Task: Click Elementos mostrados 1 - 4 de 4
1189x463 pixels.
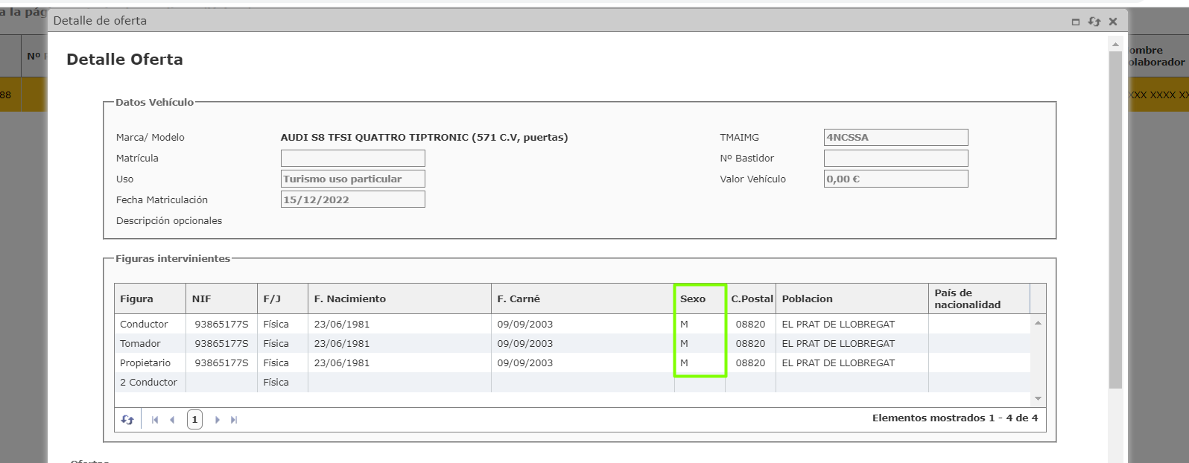Action: coord(955,418)
